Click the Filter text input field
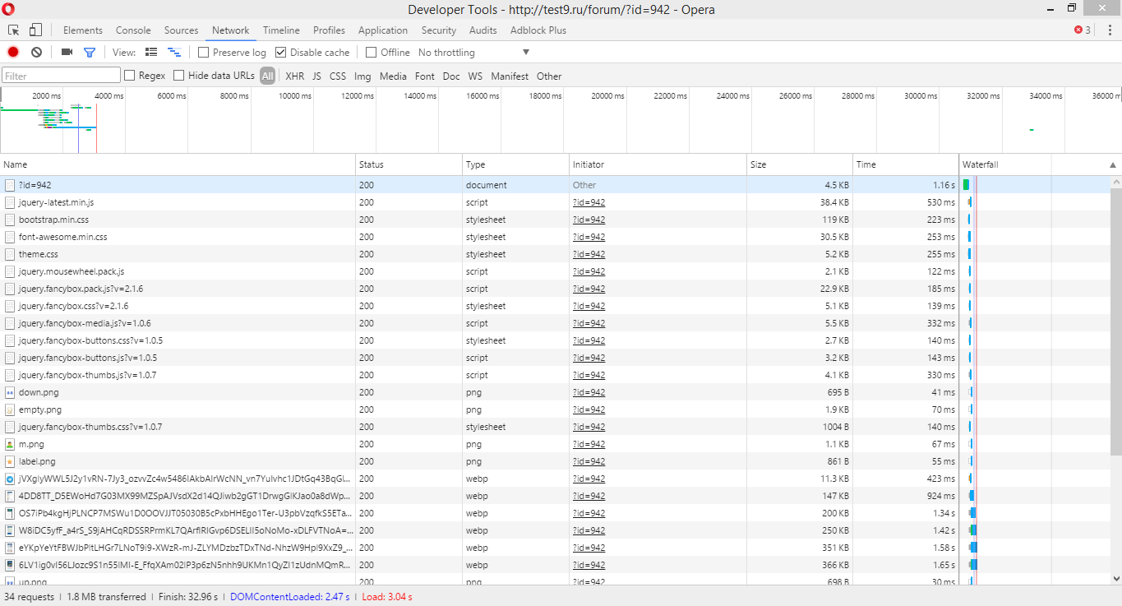1122x606 pixels. (x=62, y=76)
